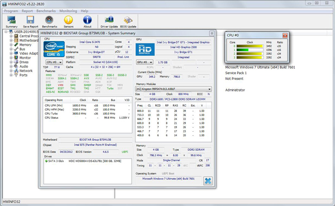Select the Monitor tree item label
The width and height of the screenshot is (335, 206).
(x=25, y=58)
